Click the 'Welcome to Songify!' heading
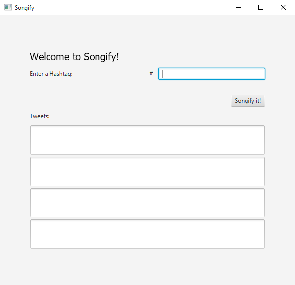Image resolution: width=295 pixels, height=285 pixels. pyautogui.click(x=74, y=57)
